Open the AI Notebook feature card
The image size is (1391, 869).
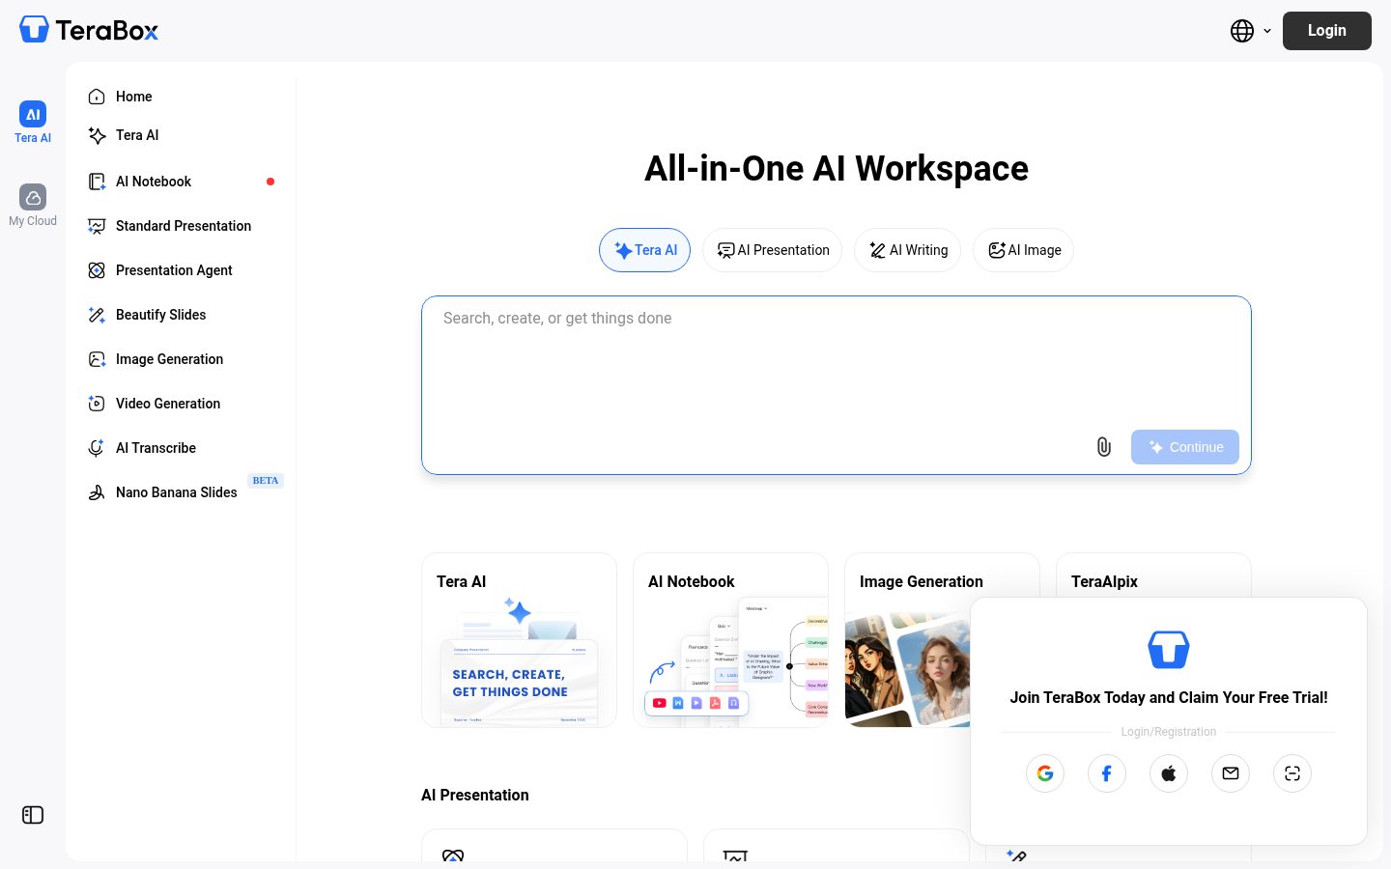point(730,640)
